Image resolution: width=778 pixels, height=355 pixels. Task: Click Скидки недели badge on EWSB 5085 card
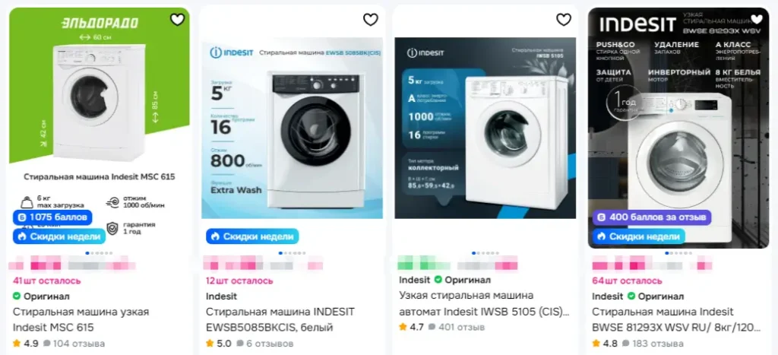252,236
